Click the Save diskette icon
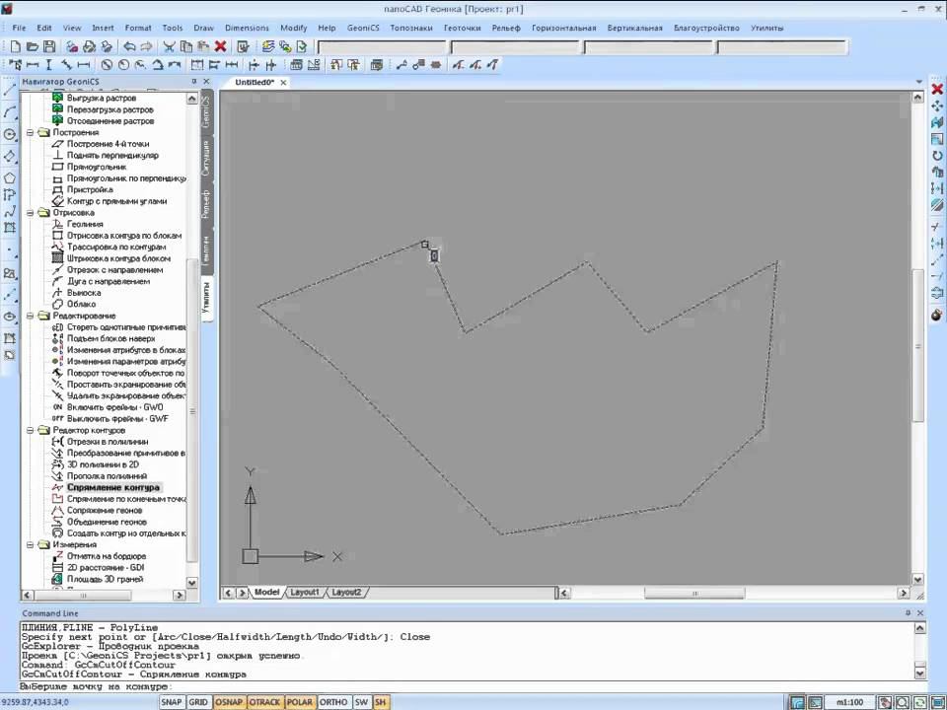 pos(49,46)
